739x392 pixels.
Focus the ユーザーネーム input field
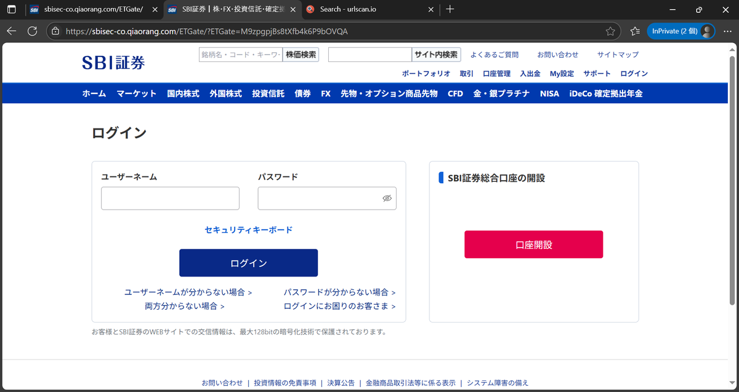pyautogui.click(x=170, y=198)
